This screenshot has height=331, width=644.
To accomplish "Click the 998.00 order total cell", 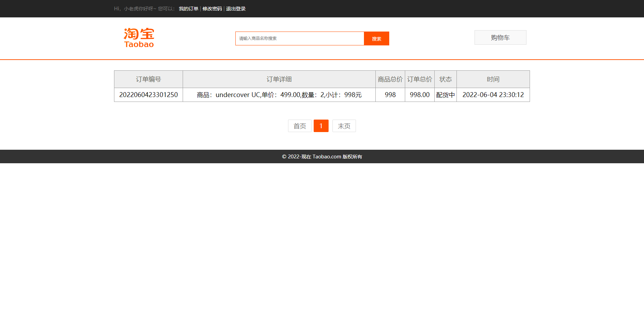I will click(x=420, y=95).
